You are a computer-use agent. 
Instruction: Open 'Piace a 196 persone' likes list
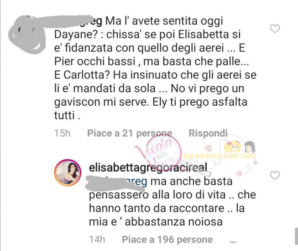coord(167,240)
